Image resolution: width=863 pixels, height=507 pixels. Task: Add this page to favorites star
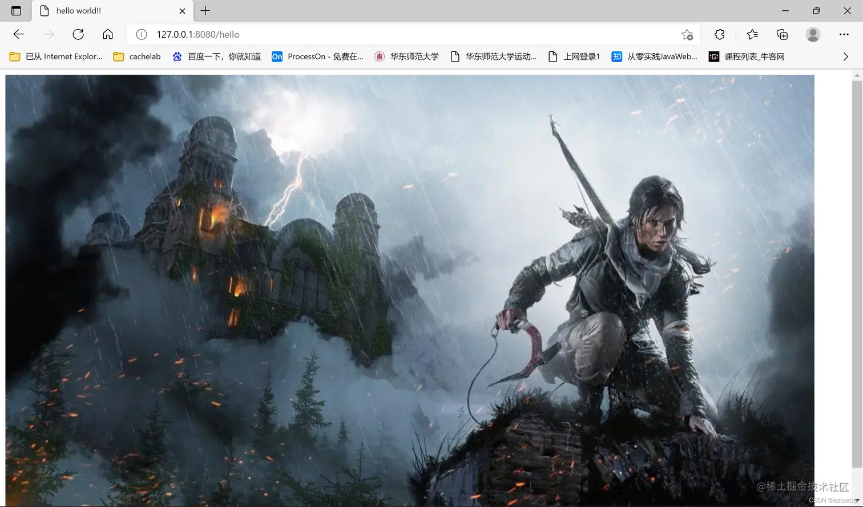click(x=687, y=35)
